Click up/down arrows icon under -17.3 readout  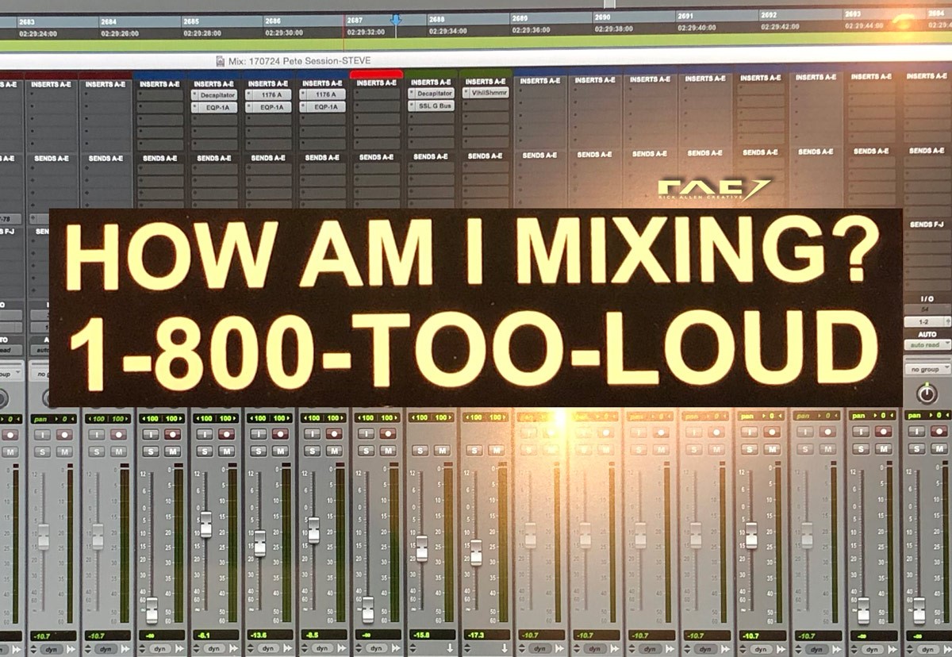coord(466,648)
